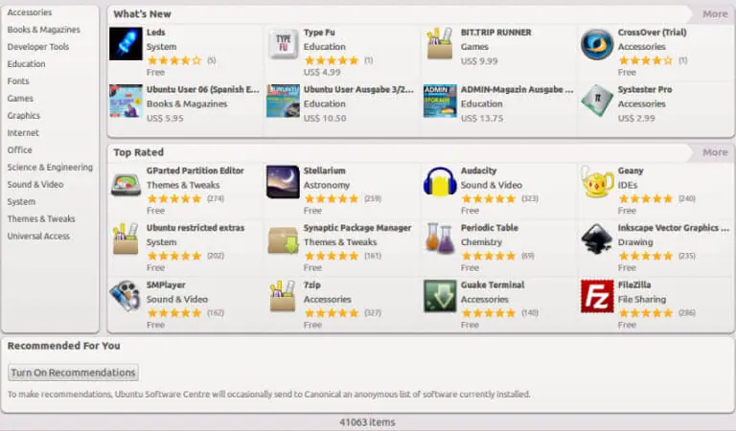This screenshot has height=431, width=736.
Task: Open the Sound & Video sidebar category
Action: coord(35,184)
